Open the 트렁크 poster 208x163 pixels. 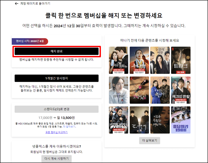click(x=181, y=60)
